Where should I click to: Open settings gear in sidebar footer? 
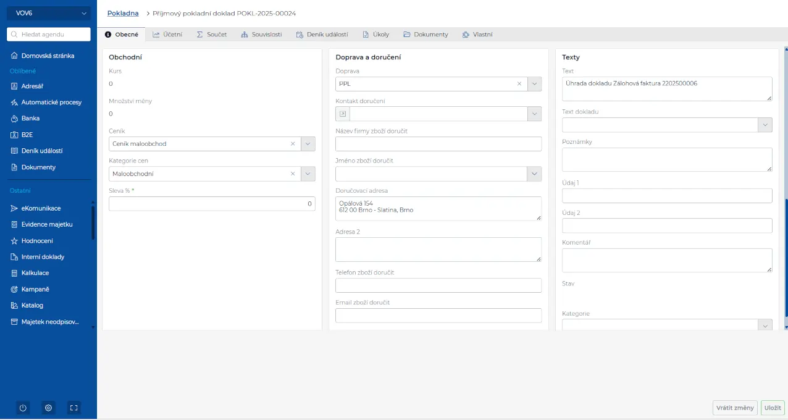click(48, 408)
